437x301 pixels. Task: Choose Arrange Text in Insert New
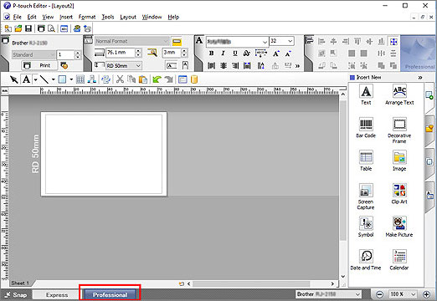click(399, 94)
